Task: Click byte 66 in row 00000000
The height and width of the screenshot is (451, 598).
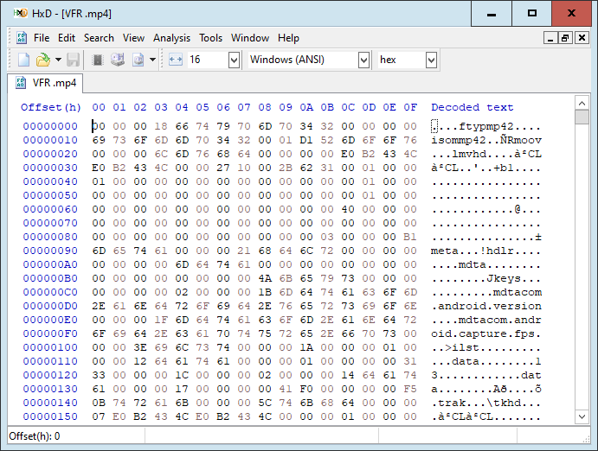Action: click(182, 126)
